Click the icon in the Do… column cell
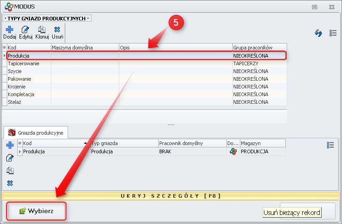 point(233,151)
